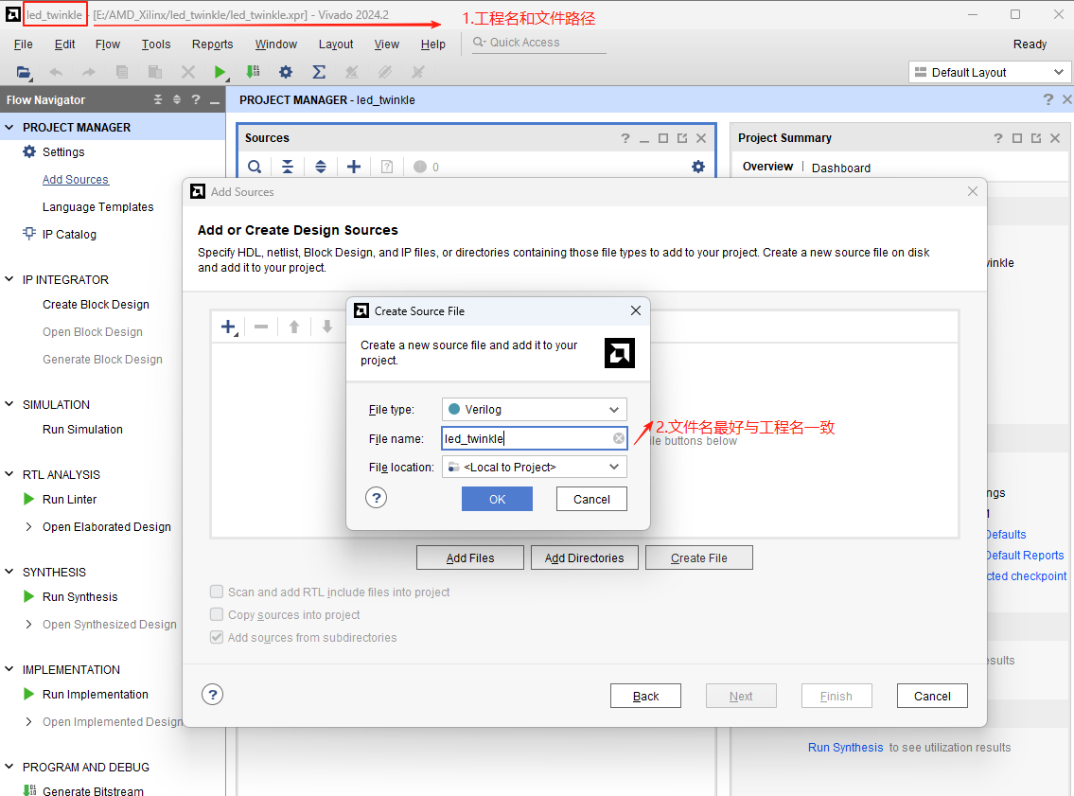Open the File location dropdown
Image resolution: width=1074 pixels, height=796 pixels.
tap(535, 468)
